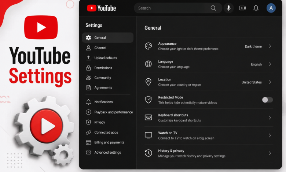Click the search magnifier icon
The width and height of the screenshot is (286, 172).
coord(213,8)
